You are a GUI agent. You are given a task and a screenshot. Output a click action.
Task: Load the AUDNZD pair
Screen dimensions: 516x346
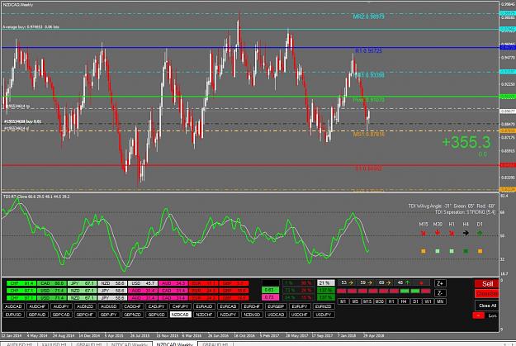coord(85,306)
